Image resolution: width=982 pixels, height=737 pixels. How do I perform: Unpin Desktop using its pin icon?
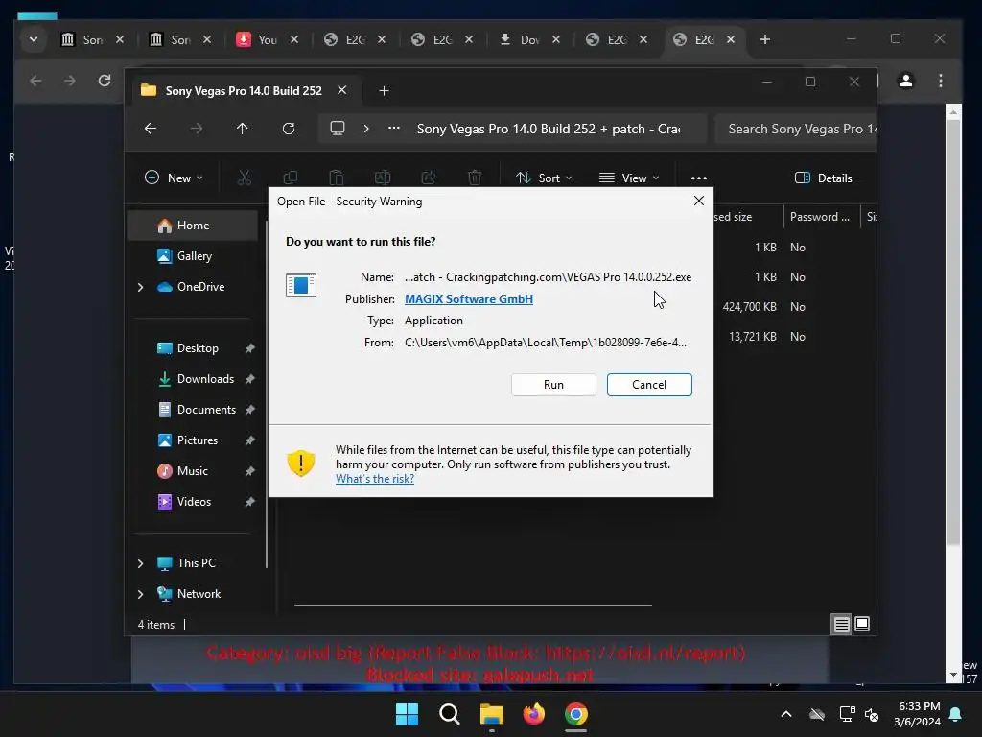(250, 348)
